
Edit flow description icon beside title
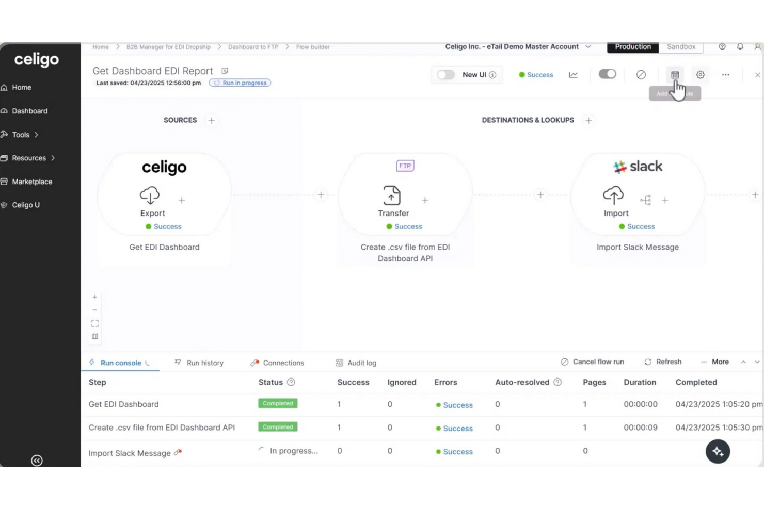pyautogui.click(x=225, y=71)
